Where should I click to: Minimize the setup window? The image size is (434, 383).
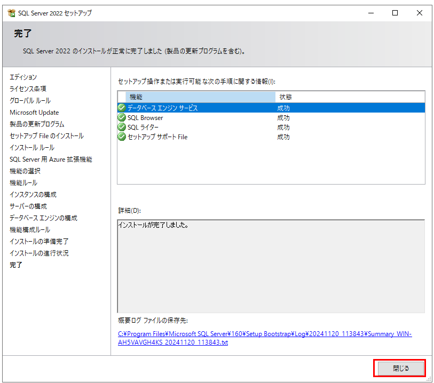coord(370,13)
